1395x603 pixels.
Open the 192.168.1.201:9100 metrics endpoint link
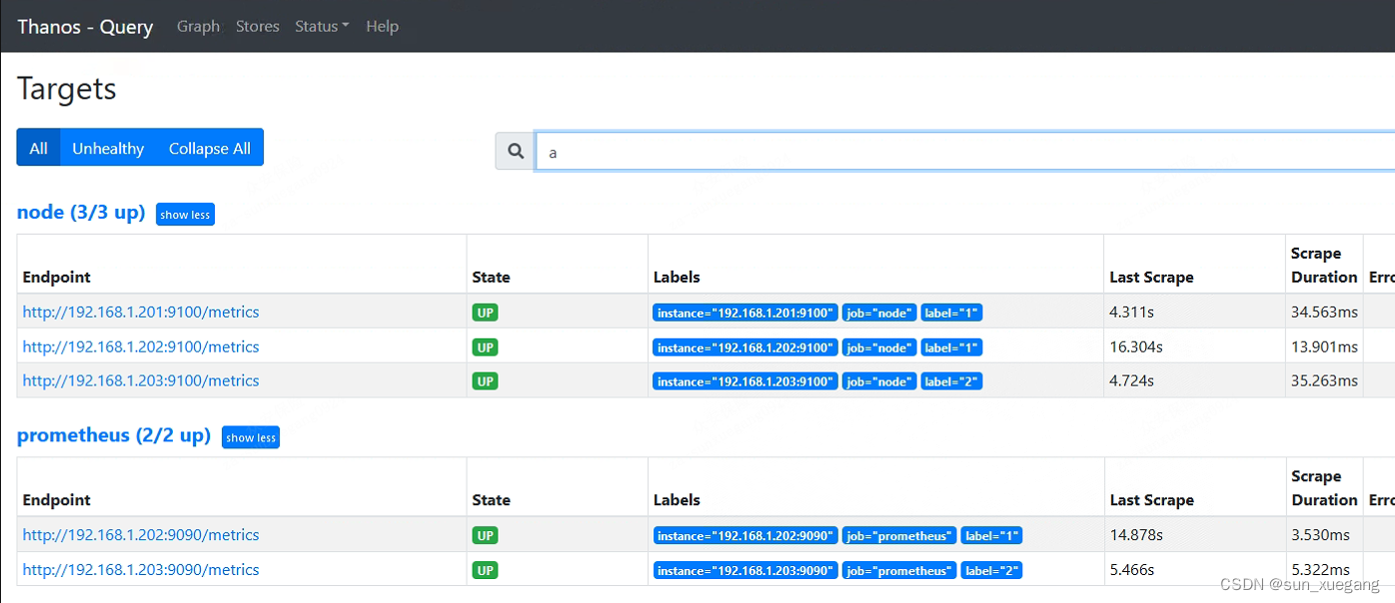[x=140, y=312]
